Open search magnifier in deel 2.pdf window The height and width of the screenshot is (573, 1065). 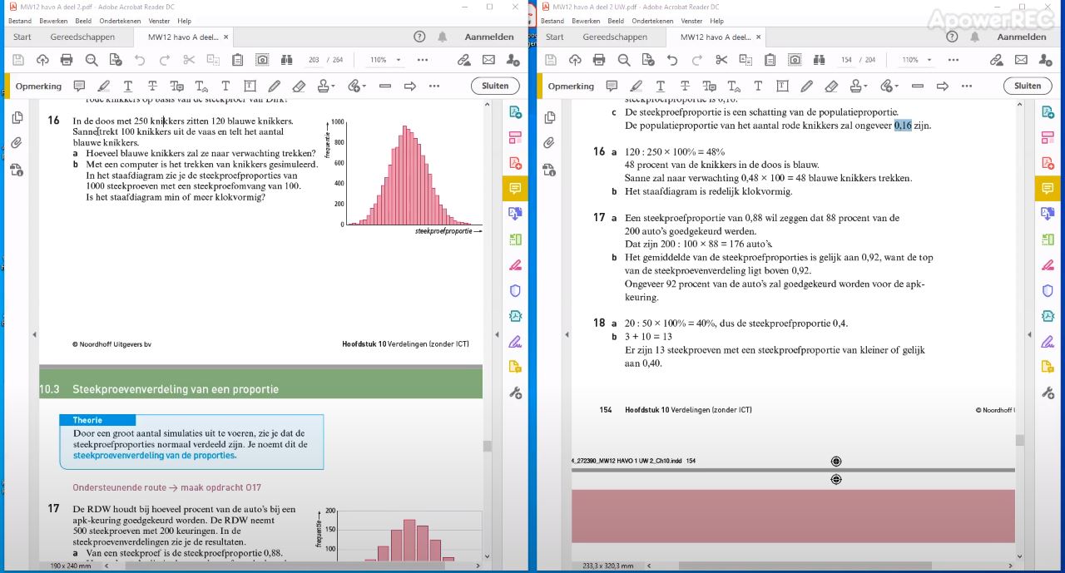(x=92, y=60)
